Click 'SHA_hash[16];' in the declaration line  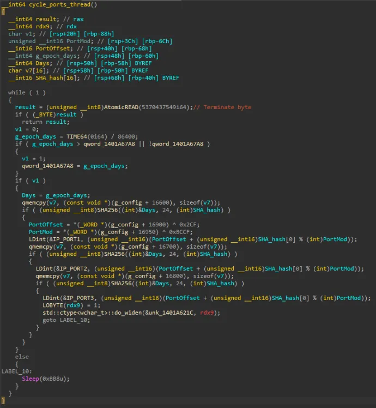pos(58,78)
